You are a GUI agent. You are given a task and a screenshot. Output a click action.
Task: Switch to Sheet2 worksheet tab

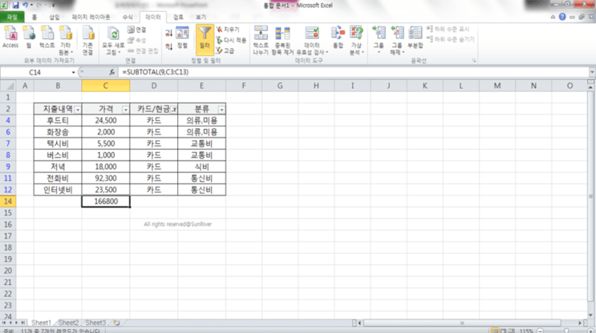tap(68, 323)
